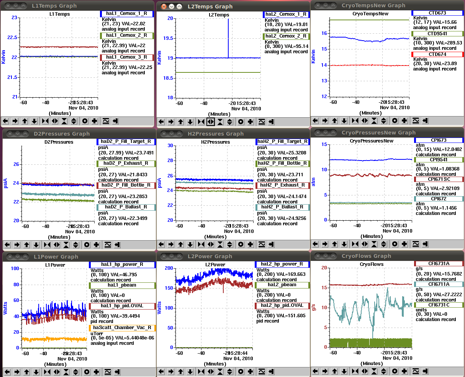The width and height of the screenshot is (465, 377).
Task: Click the wave autoscale icon in CryoTempsNew toolbar
Action: coord(416,121)
